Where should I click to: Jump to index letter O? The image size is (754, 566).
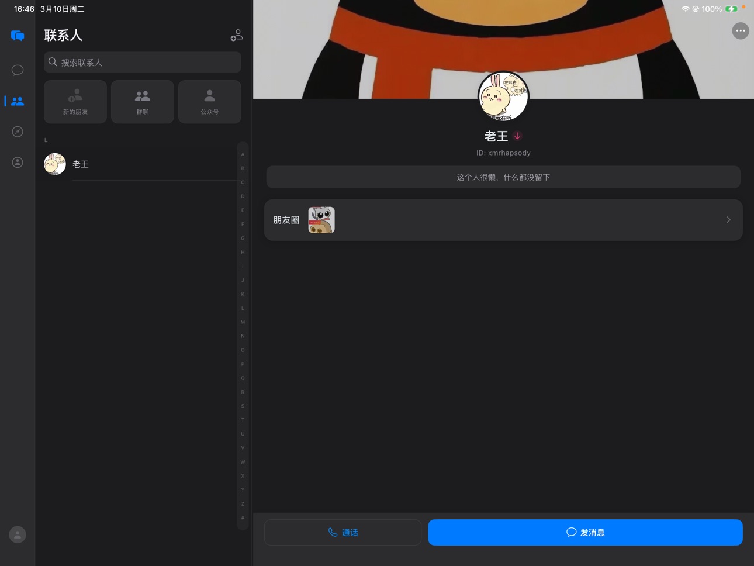[243, 350]
